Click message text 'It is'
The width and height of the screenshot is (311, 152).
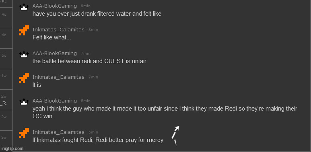(x=37, y=85)
